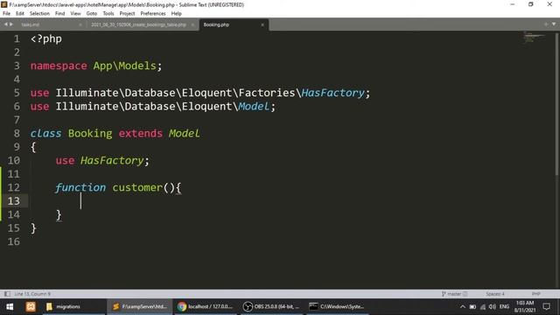Click the function name 'customer'
This screenshot has width=560, height=315.
[x=137, y=188]
